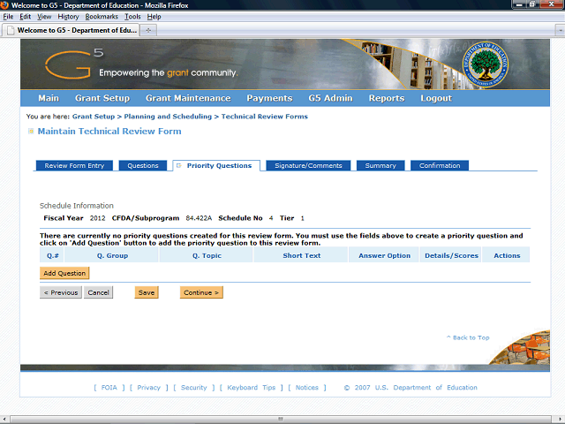
Task: Click the Department of Education seal
Action: click(x=486, y=64)
